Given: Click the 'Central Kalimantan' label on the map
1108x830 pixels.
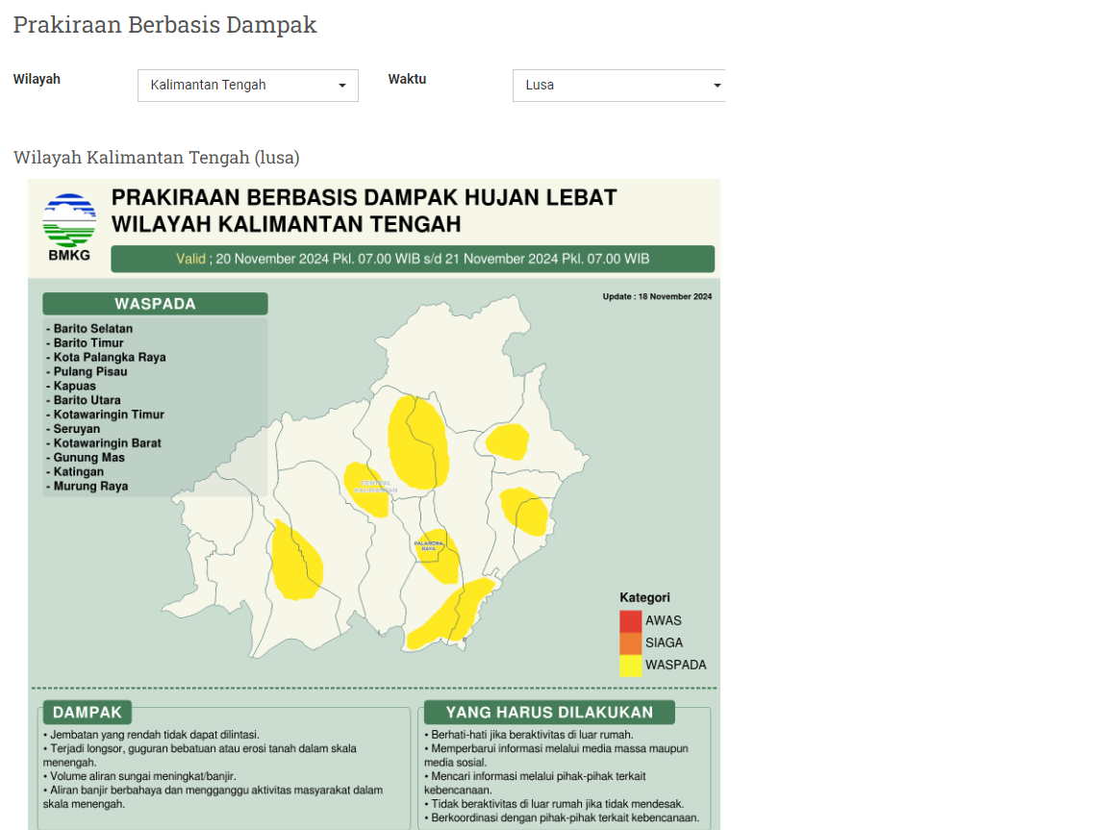Looking at the screenshot, I should pyautogui.click(x=375, y=487).
